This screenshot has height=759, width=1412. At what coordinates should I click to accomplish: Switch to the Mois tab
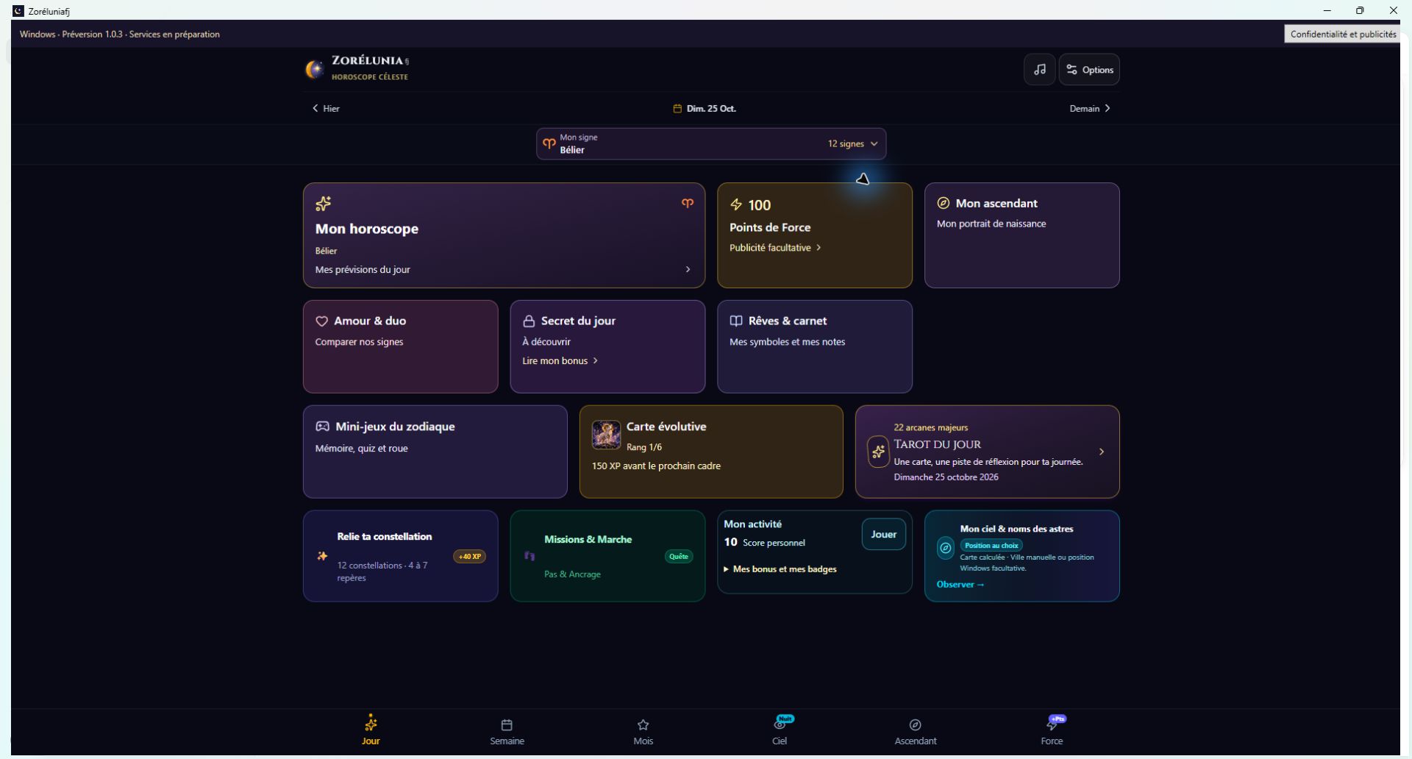click(x=643, y=731)
